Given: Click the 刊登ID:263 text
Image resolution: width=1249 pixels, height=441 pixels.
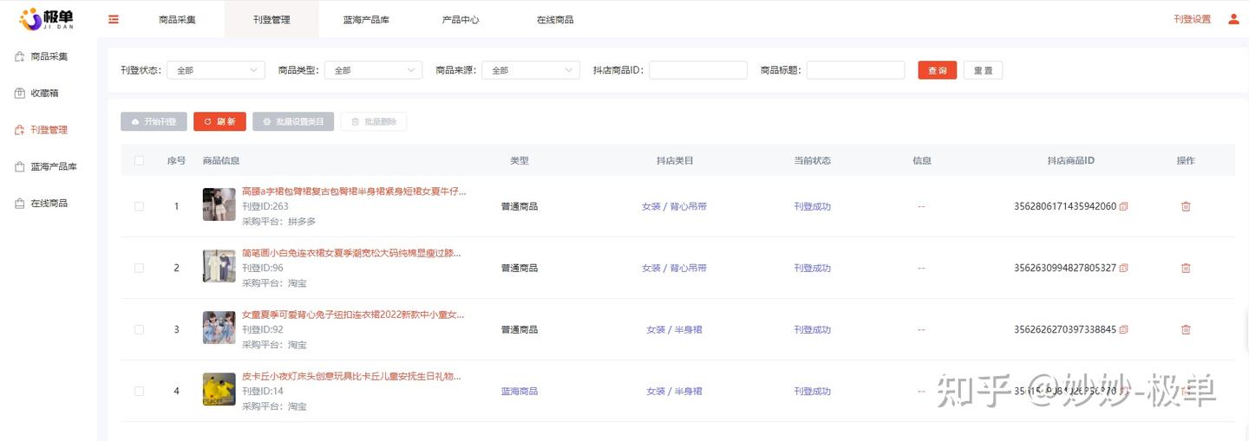Looking at the screenshot, I should [265, 206].
